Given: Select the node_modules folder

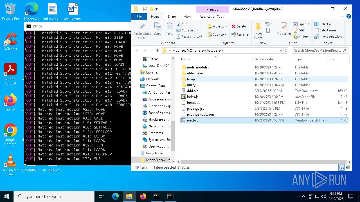Looking at the screenshot, I should click(198, 67).
